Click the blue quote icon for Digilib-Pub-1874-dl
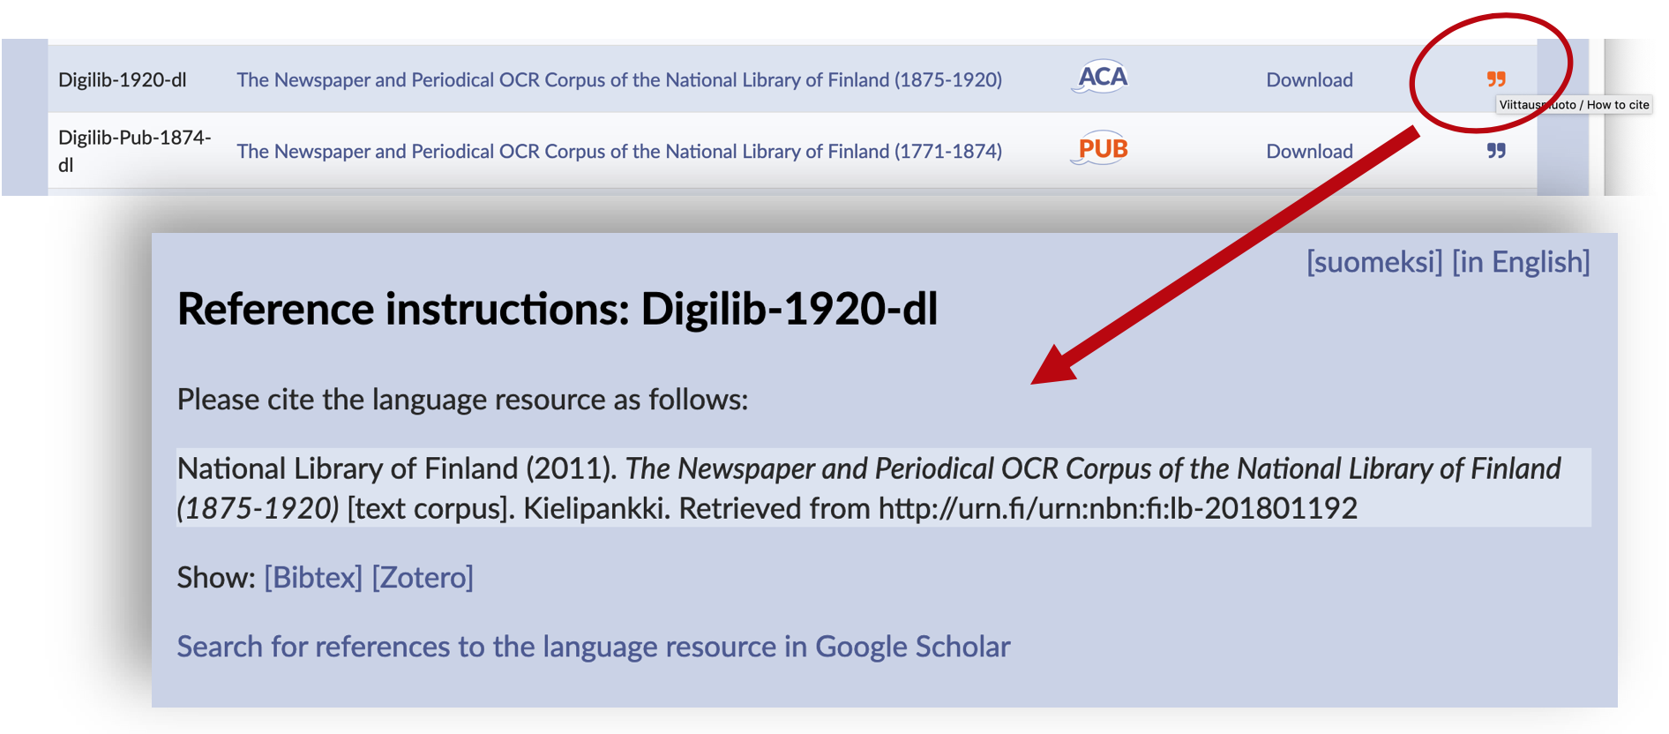The width and height of the screenshot is (1669, 734). pyautogui.click(x=1495, y=151)
